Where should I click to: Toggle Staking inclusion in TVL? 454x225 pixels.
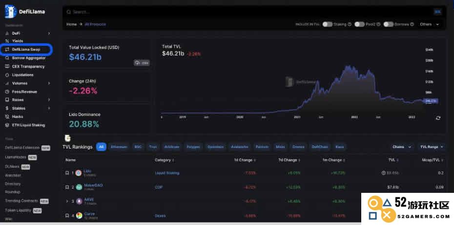point(328,24)
